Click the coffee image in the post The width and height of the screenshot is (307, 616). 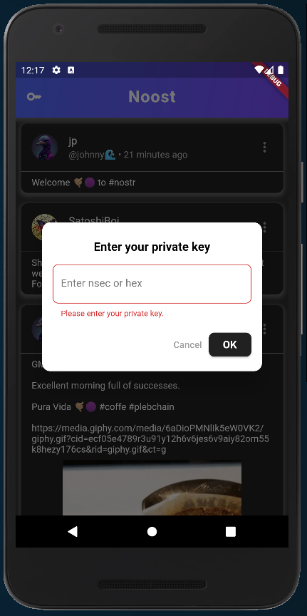[152, 488]
